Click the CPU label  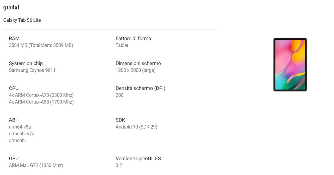coord(14,89)
